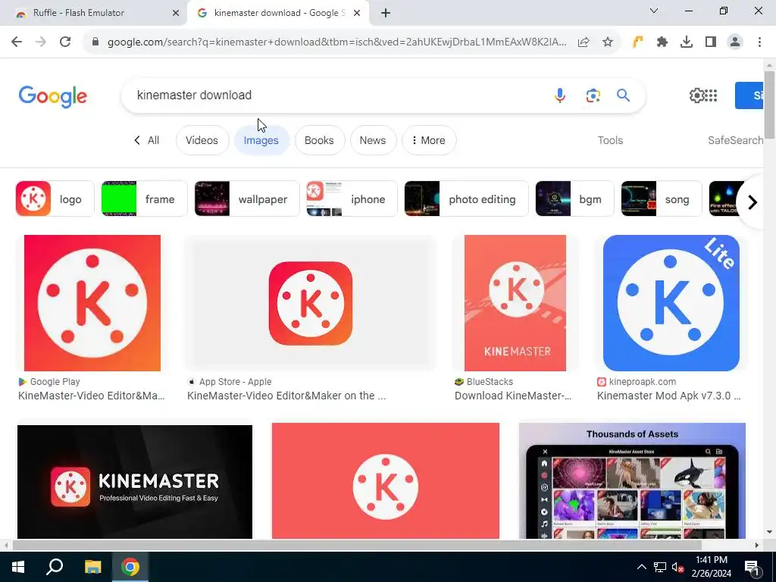
Task: Click the Chrome back arrow
Action: (x=17, y=42)
